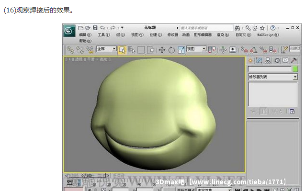Open the 创建(C) menu

(x=156, y=35)
